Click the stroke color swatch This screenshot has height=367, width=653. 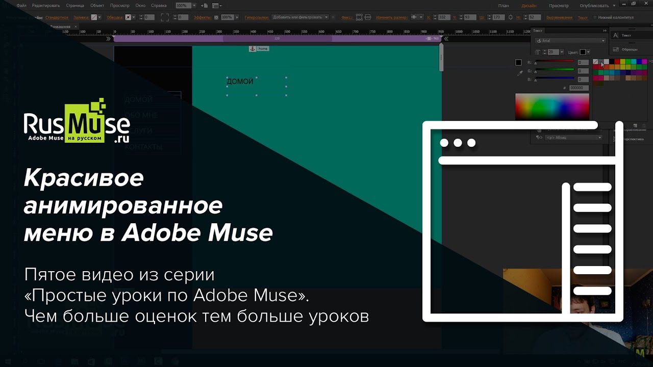click(x=128, y=17)
